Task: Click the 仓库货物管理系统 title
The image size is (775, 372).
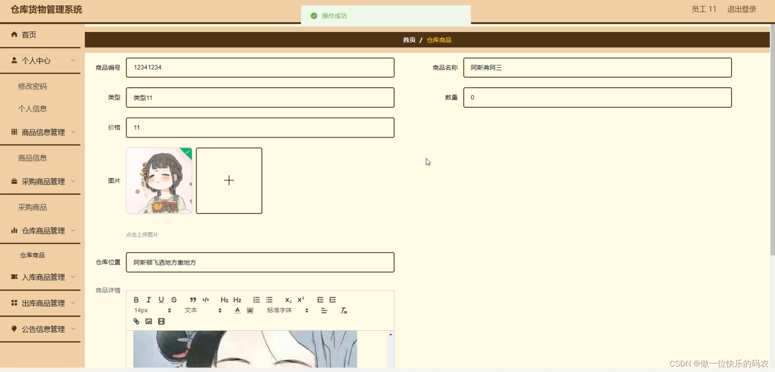Action: (x=46, y=10)
